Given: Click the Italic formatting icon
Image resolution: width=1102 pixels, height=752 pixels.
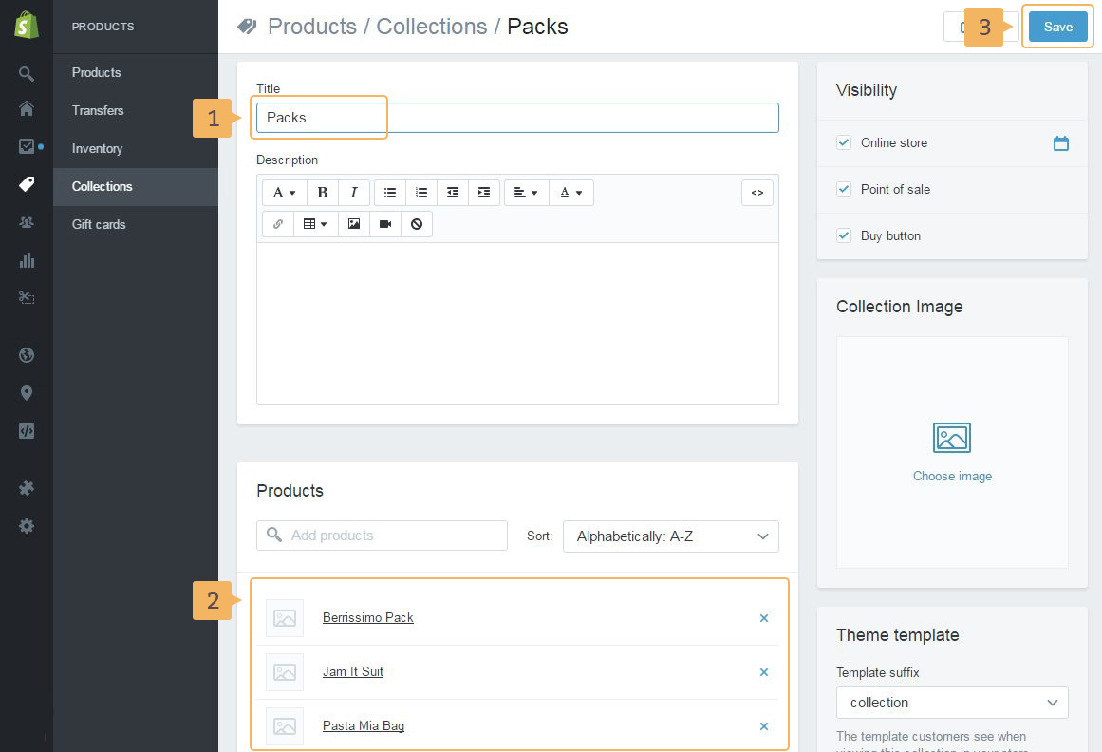Looking at the screenshot, I should pos(353,193).
